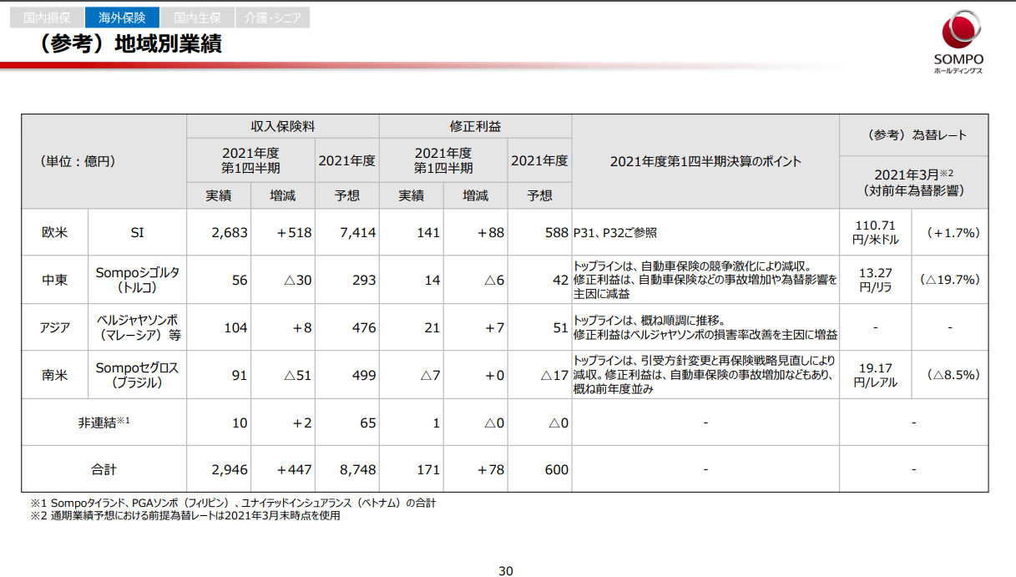Go to the 介護・シニア tab
Viewport: 1016px width, 577px height.
pos(273,17)
